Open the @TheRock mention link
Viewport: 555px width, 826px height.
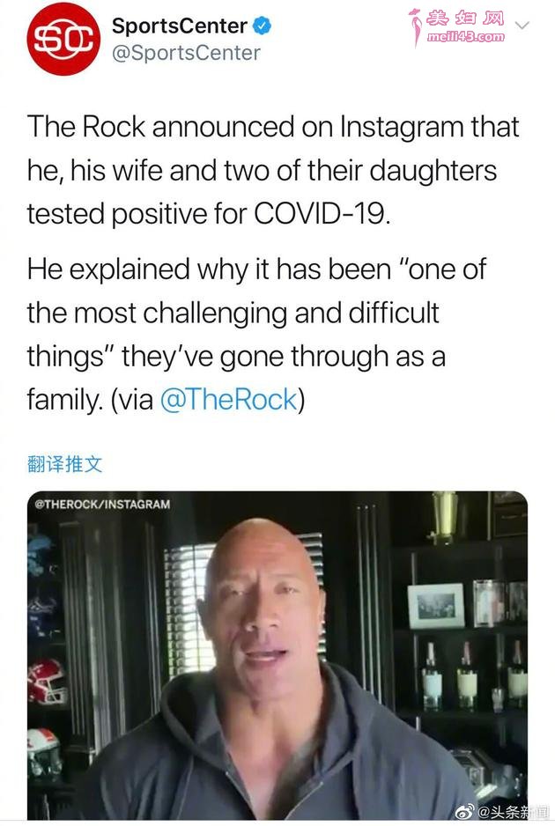229,399
